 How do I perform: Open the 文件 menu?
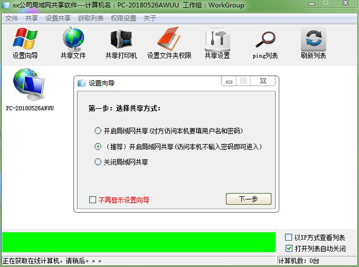pyautogui.click(x=11, y=18)
